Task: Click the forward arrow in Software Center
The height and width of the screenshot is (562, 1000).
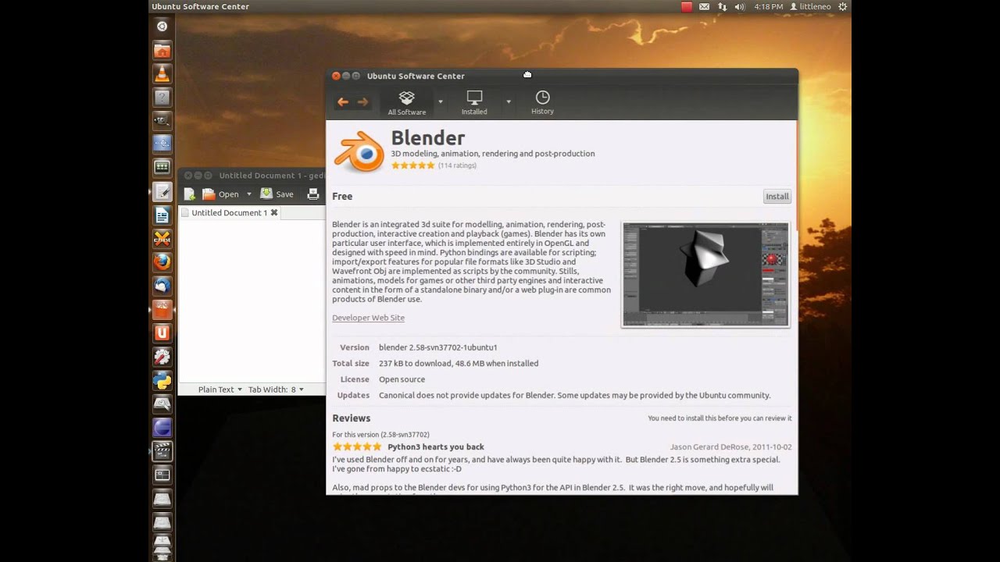Action: pyautogui.click(x=362, y=101)
